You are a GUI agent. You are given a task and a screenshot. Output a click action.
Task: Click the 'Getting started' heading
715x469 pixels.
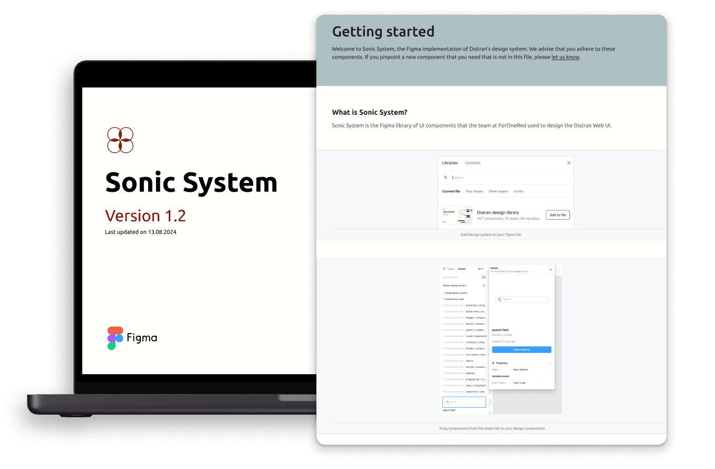[383, 32]
